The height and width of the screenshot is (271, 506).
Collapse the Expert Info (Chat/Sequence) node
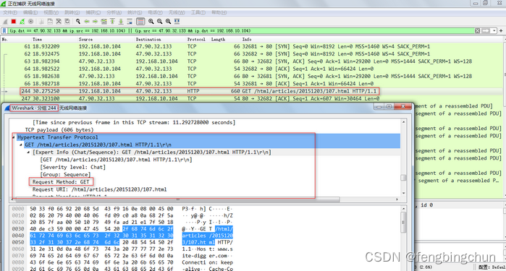28,152
